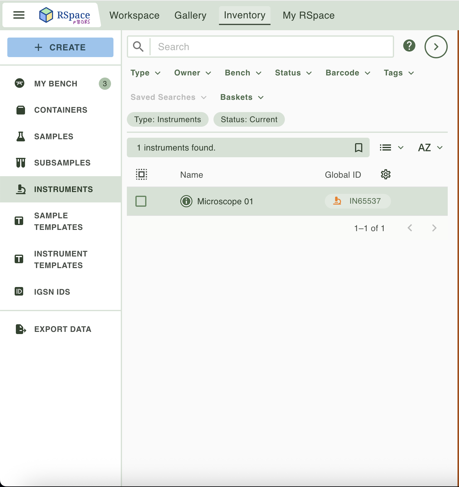Select the Inventory tab
Screen dimensions: 459x487
[x=245, y=15]
